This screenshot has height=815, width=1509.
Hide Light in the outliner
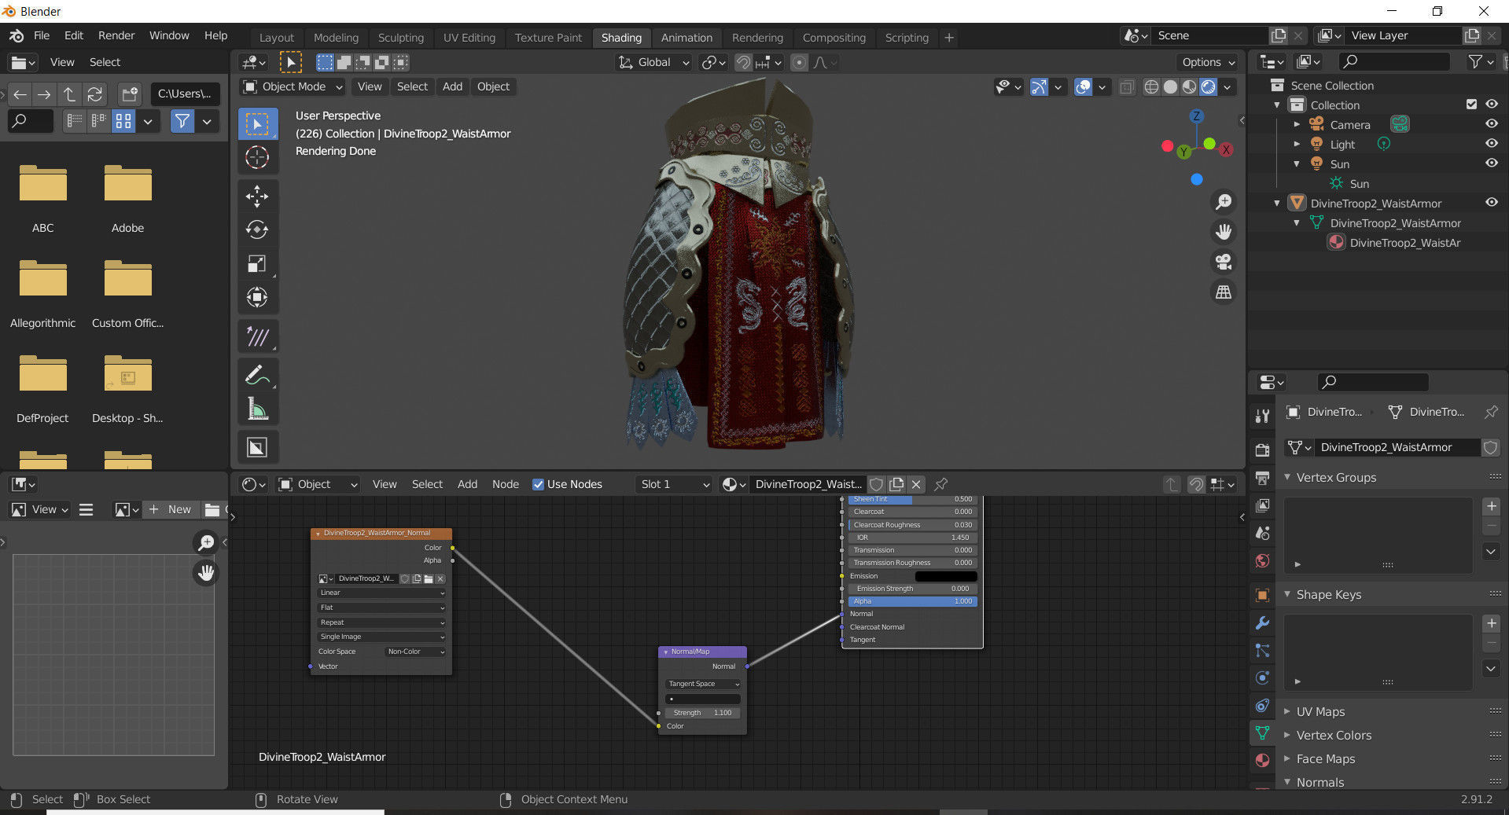coord(1491,144)
